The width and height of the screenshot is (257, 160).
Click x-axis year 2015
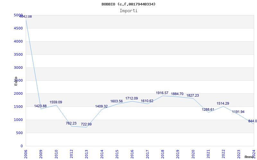(117, 155)
